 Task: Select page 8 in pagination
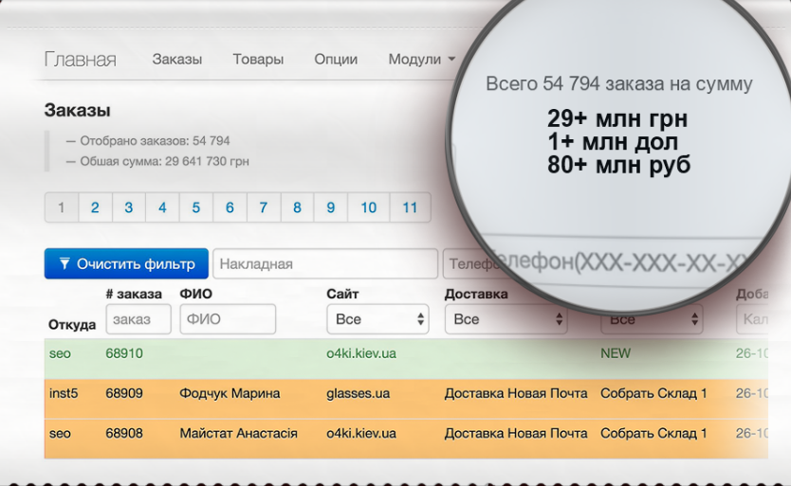tap(297, 207)
